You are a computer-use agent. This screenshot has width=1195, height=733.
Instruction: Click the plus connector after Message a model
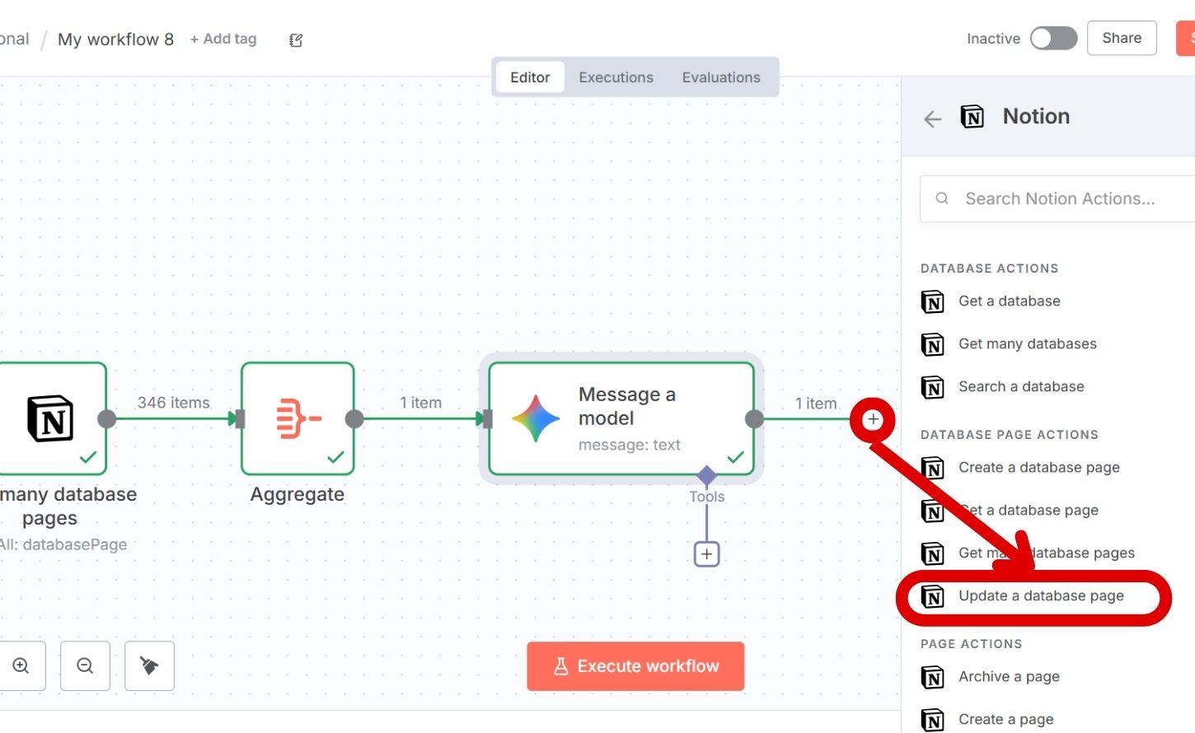coord(873,419)
